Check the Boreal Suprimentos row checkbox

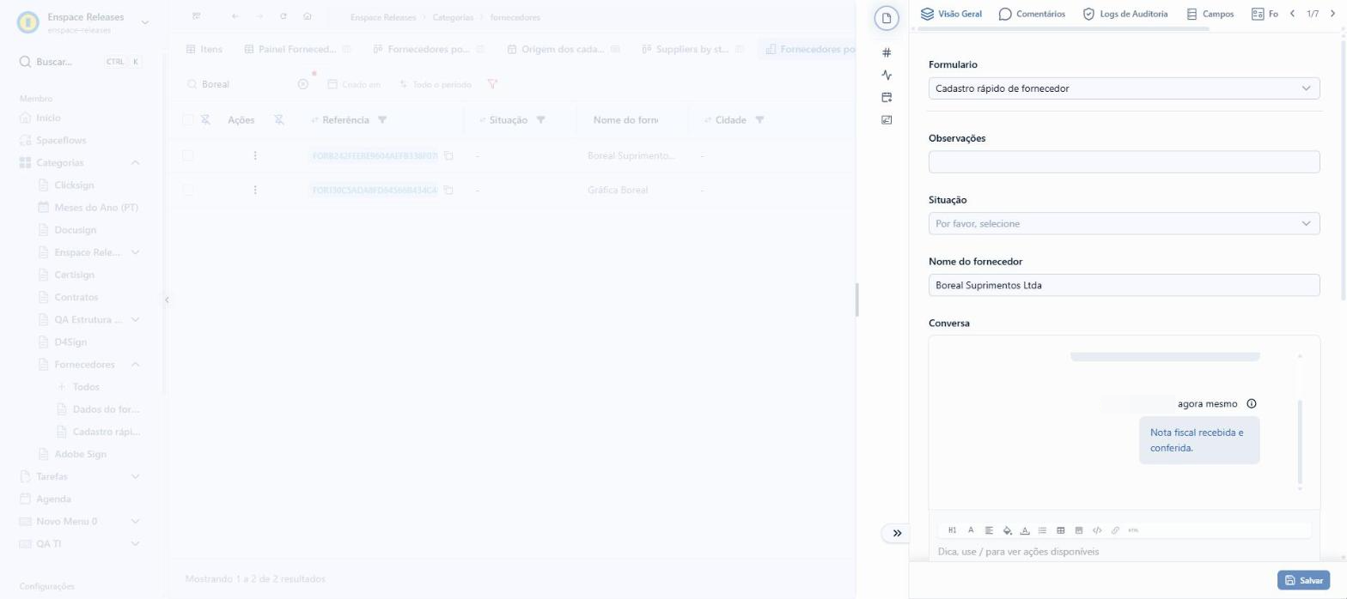pyautogui.click(x=188, y=156)
